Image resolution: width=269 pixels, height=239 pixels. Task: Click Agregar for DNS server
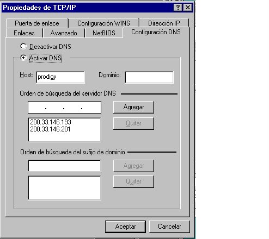pyautogui.click(x=133, y=107)
